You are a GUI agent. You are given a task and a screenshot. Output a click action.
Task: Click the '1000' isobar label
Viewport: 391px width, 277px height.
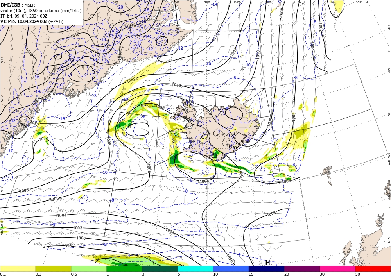pyautogui.click(x=81, y=238)
